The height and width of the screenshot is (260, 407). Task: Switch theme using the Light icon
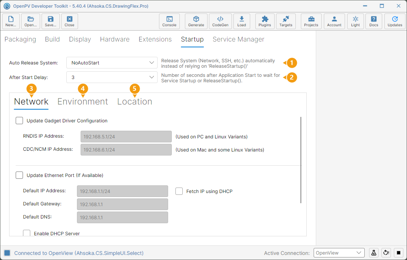pyautogui.click(x=356, y=21)
